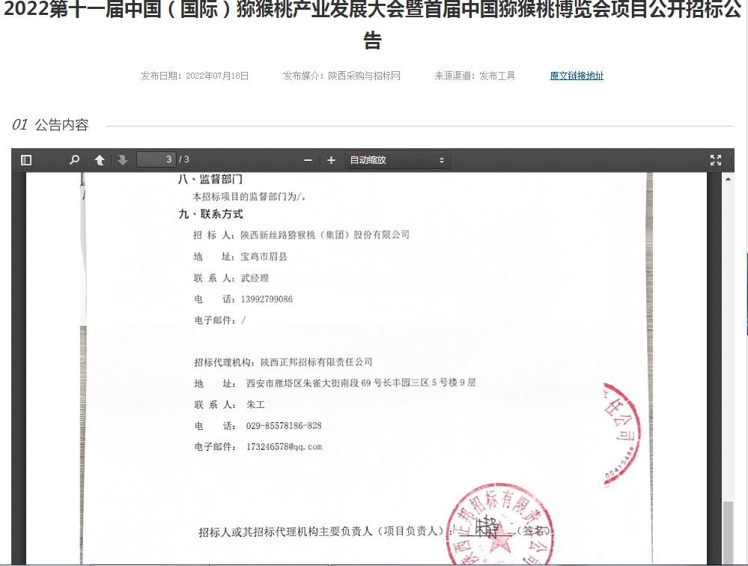
Task: Click the scroll-up arrow of the PDF scrollbar
Action: coord(728,179)
